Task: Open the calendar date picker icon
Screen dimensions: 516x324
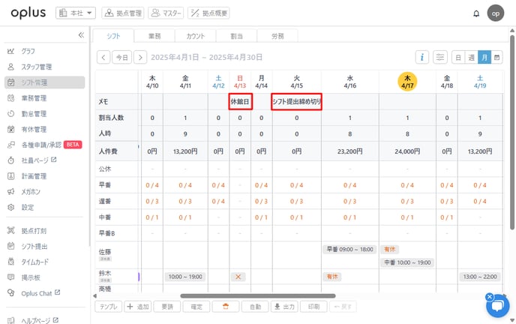Action: tap(497, 57)
